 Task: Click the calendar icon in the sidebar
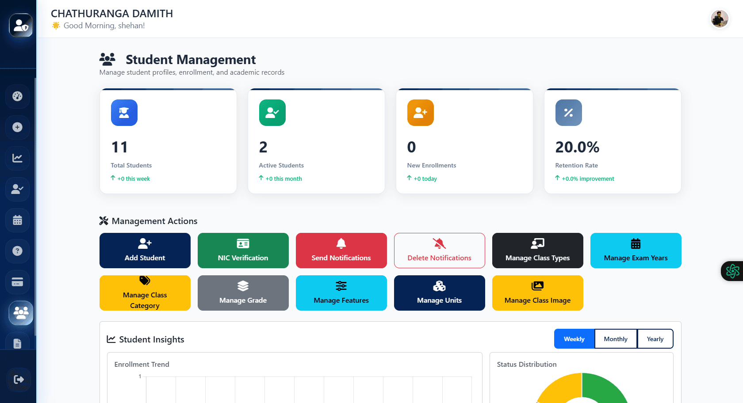(x=17, y=220)
